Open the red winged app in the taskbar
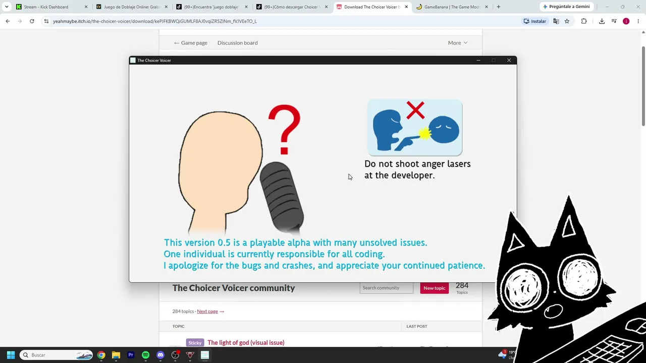 [190, 355]
